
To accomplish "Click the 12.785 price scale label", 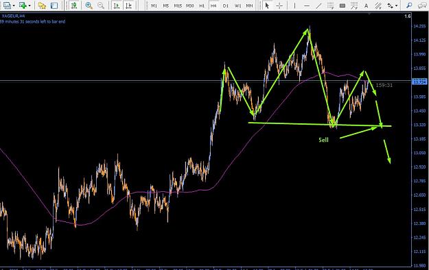I will tap(419, 181).
